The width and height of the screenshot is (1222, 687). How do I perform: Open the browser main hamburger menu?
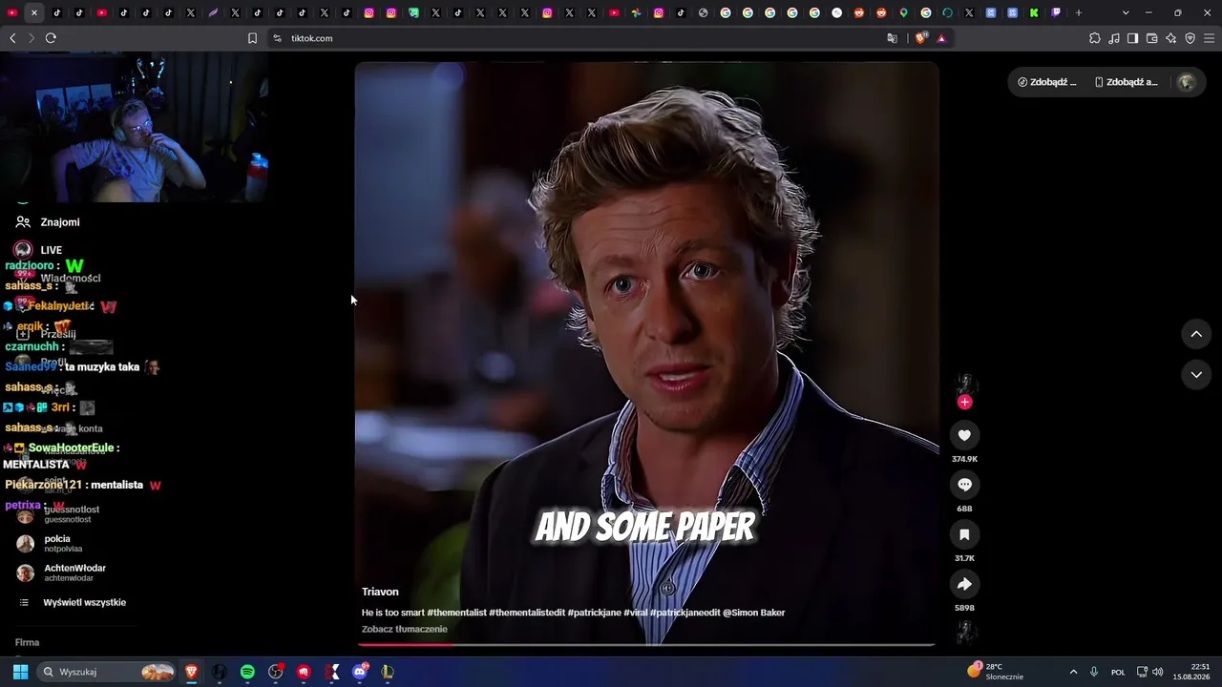coord(1210,38)
